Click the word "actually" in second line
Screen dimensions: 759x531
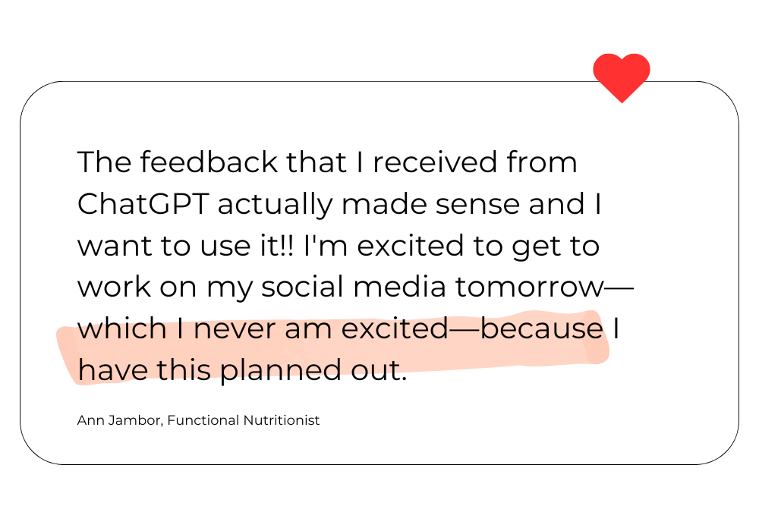(x=275, y=205)
